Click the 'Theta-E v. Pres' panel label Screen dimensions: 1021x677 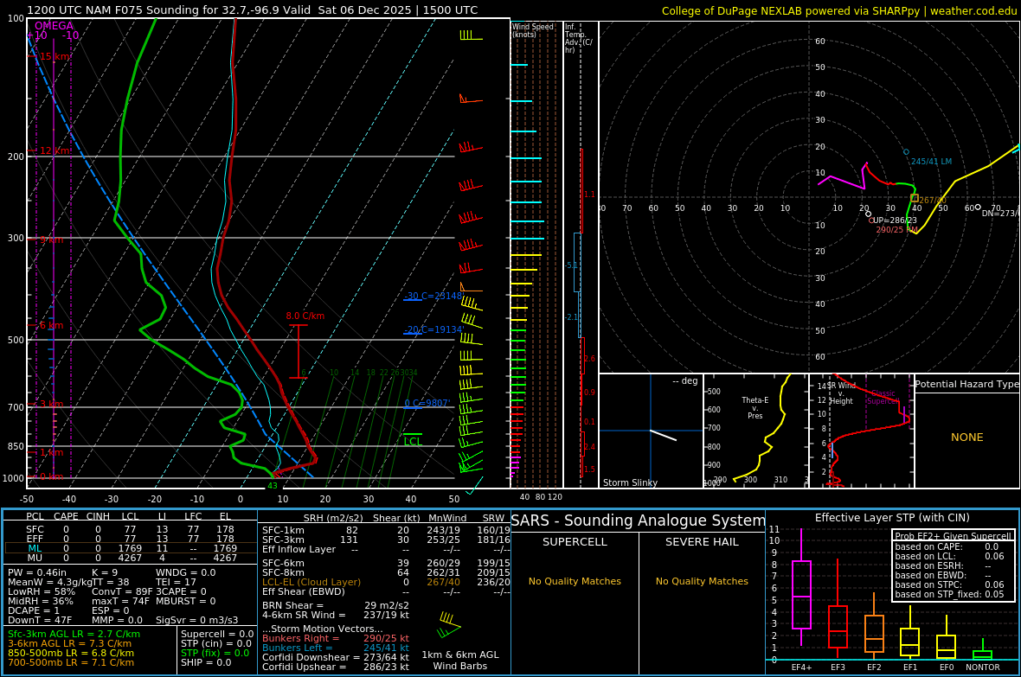(755, 407)
